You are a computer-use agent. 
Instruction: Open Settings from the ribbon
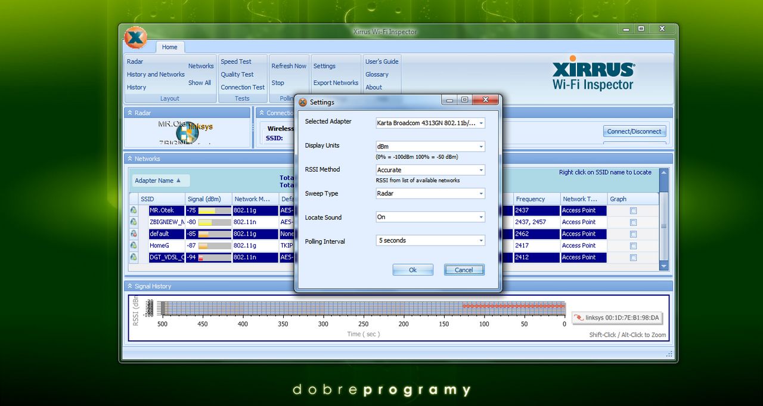click(324, 66)
